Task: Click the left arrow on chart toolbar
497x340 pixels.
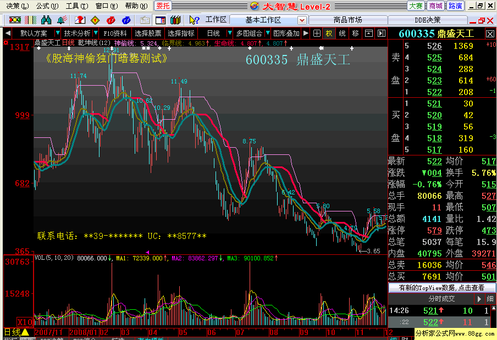Action: pos(8,33)
